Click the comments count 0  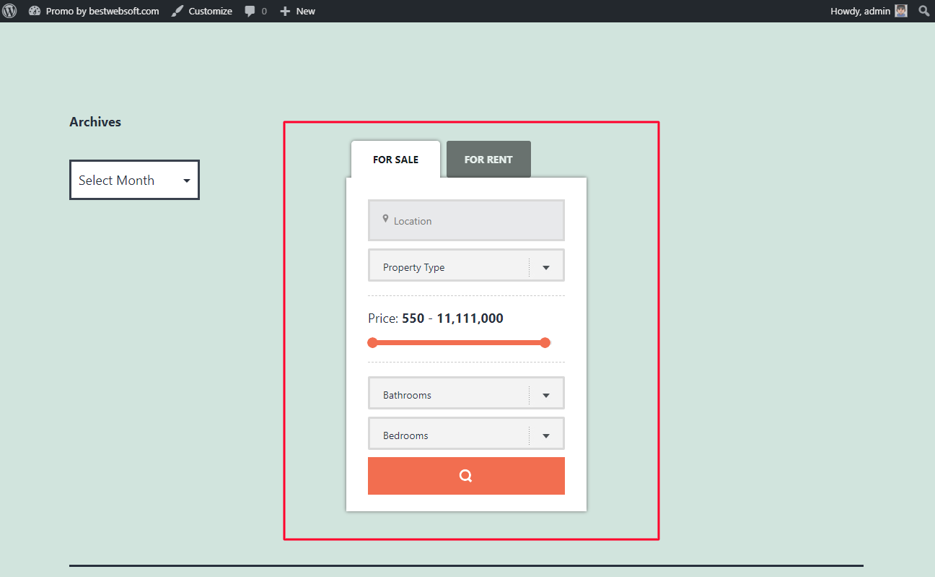(x=264, y=12)
